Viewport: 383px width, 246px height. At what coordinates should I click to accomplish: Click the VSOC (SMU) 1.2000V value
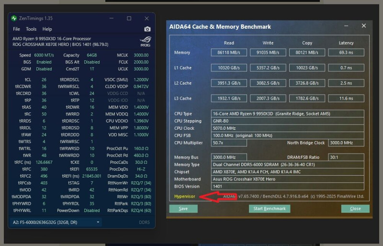click(x=141, y=79)
